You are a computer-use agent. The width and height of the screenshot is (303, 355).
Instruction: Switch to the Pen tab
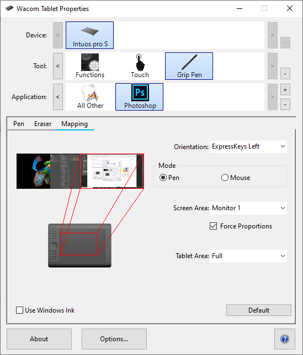(x=19, y=124)
